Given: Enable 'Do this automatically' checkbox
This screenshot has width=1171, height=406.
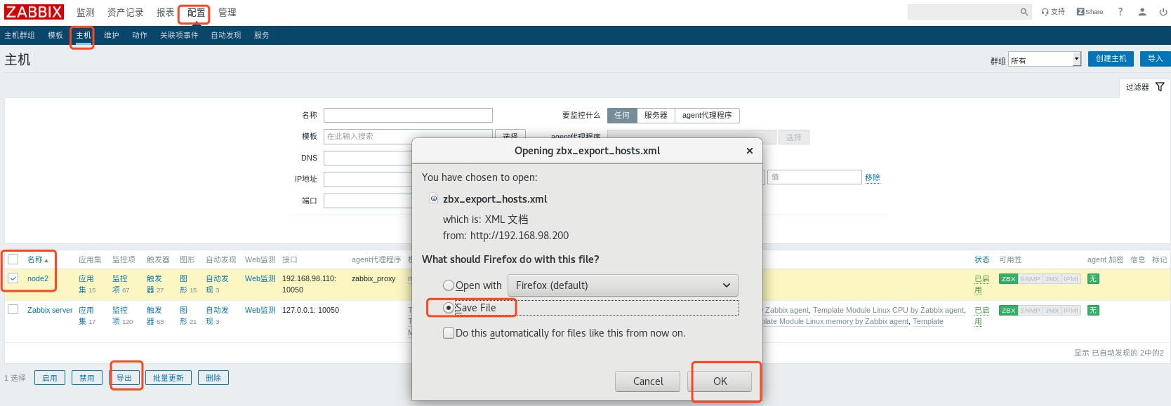Looking at the screenshot, I should pyautogui.click(x=449, y=333).
